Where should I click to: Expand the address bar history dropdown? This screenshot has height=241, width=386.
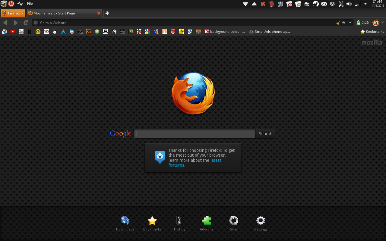click(350, 23)
